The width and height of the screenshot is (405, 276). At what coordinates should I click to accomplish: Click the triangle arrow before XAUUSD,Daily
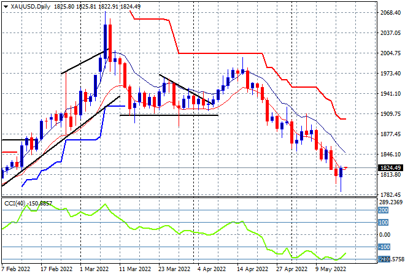6,7
